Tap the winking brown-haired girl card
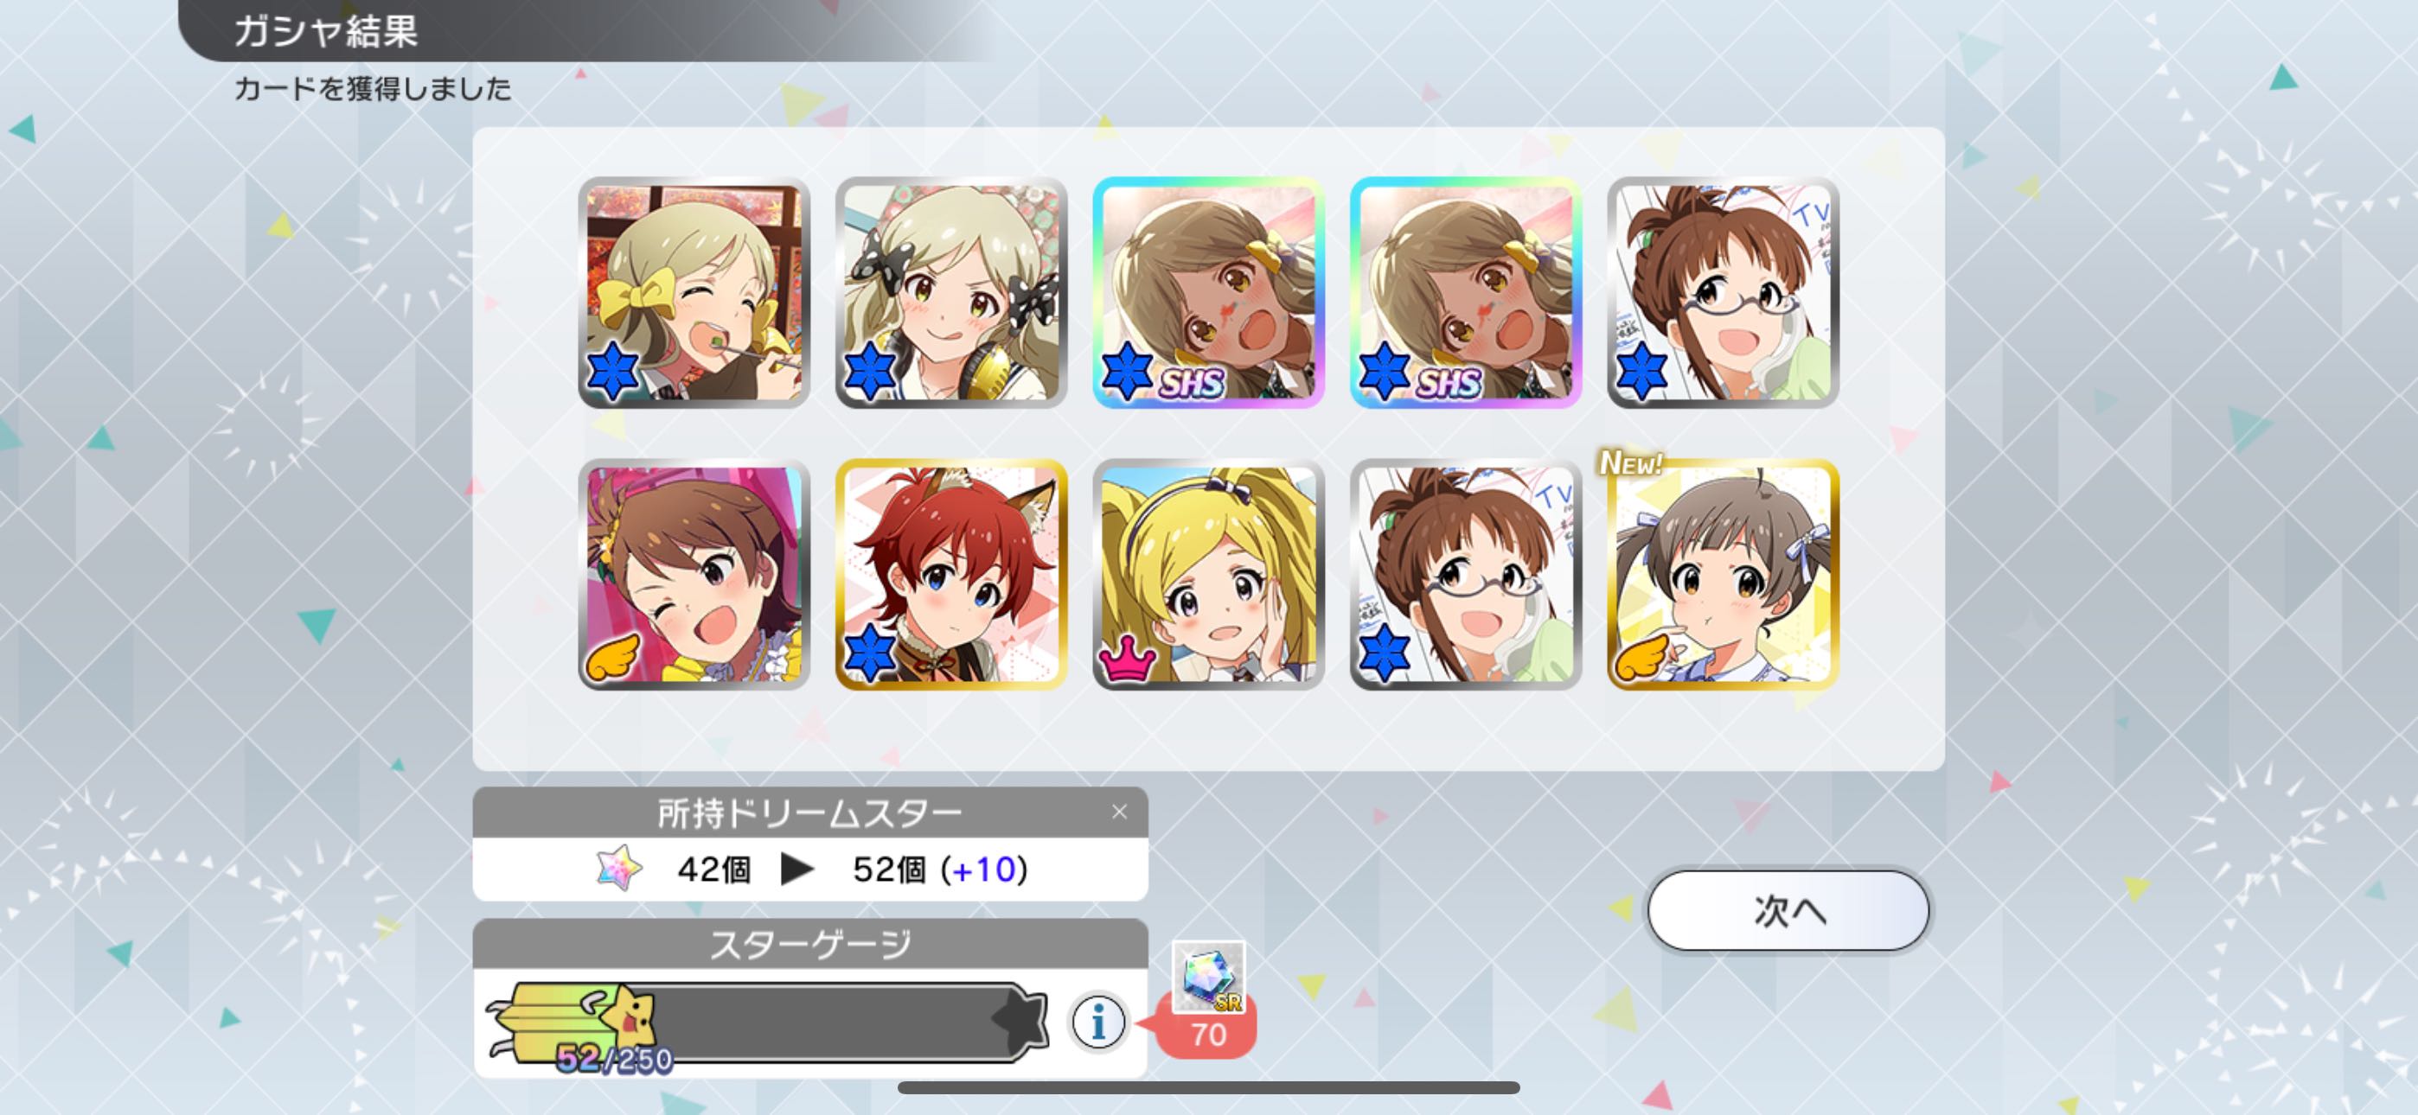The width and height of the screenshot is (2418, 1115). [694, 573]
